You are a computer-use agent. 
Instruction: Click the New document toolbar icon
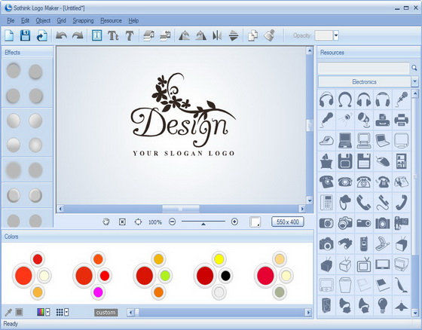(9, 35)
